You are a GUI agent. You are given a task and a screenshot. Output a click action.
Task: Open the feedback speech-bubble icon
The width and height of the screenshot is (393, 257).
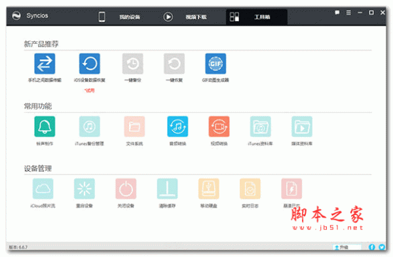[x=337, y=12]
